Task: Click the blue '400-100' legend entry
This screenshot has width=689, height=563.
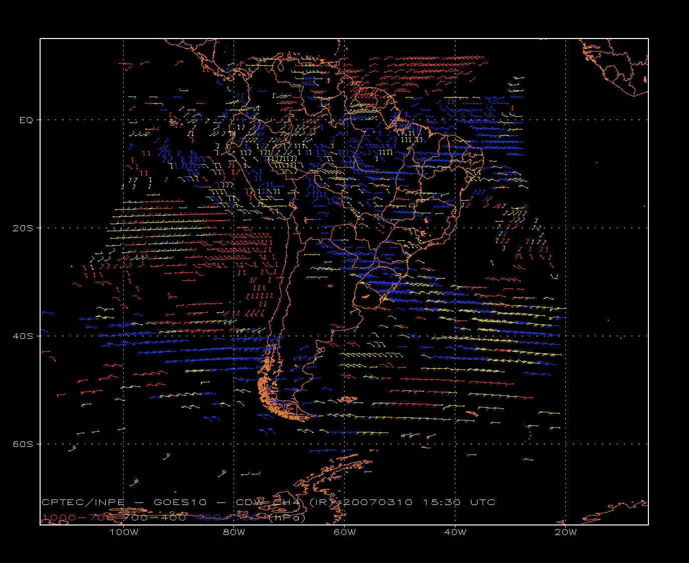Action: coord(227,517)
